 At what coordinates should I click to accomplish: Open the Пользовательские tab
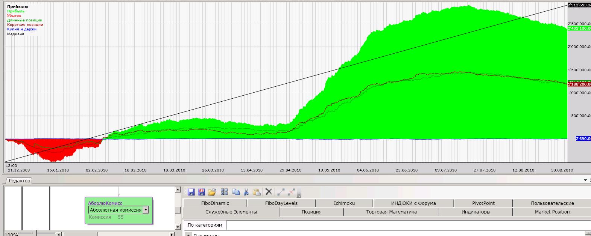[x=552, y=203]
